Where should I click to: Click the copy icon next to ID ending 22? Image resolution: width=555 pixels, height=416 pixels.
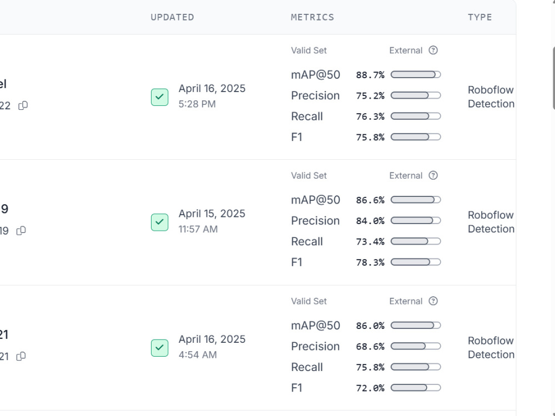pos(23,105)
